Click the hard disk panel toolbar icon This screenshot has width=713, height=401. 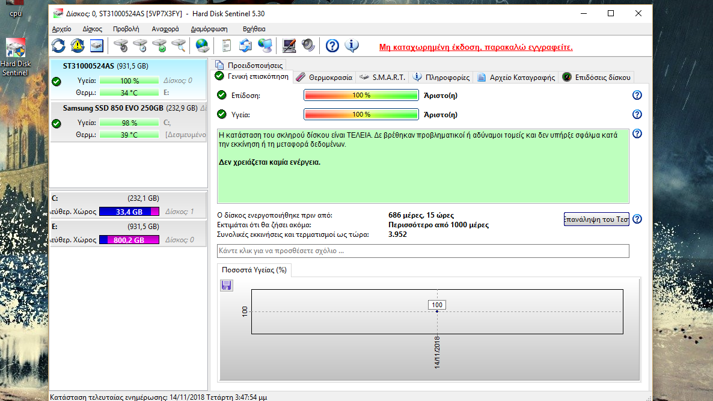[97, 46]
